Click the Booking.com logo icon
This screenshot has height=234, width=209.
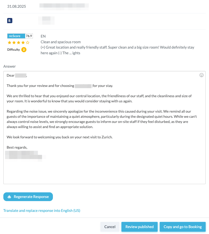click(9, 20)
